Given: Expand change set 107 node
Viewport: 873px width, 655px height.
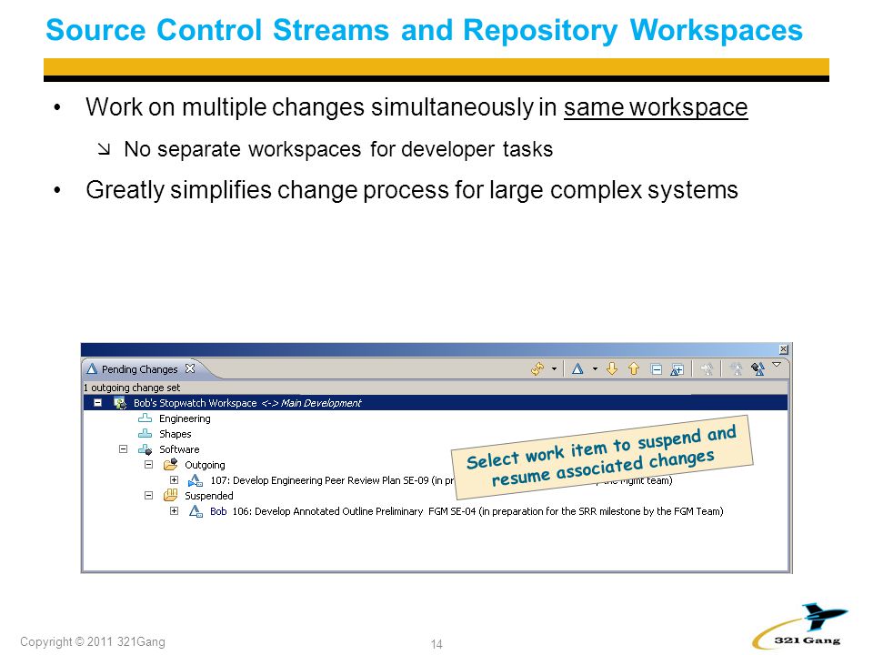Looking at the screenshot, I should 175,479.
